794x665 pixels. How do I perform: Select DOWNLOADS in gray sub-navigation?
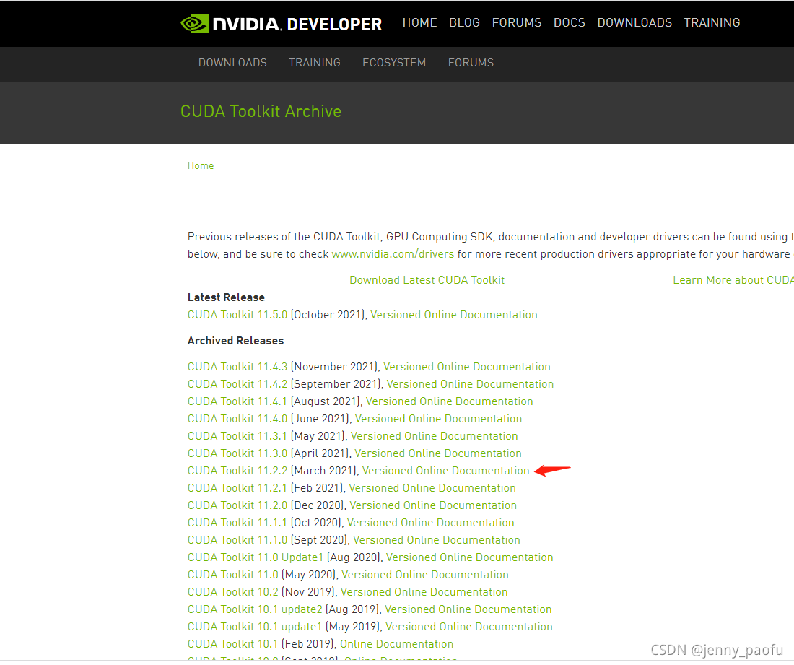point(232,63)
